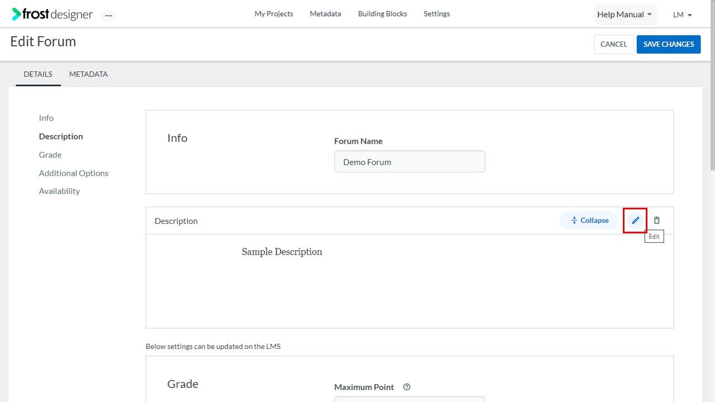Go to My Projects

point(274,14)
